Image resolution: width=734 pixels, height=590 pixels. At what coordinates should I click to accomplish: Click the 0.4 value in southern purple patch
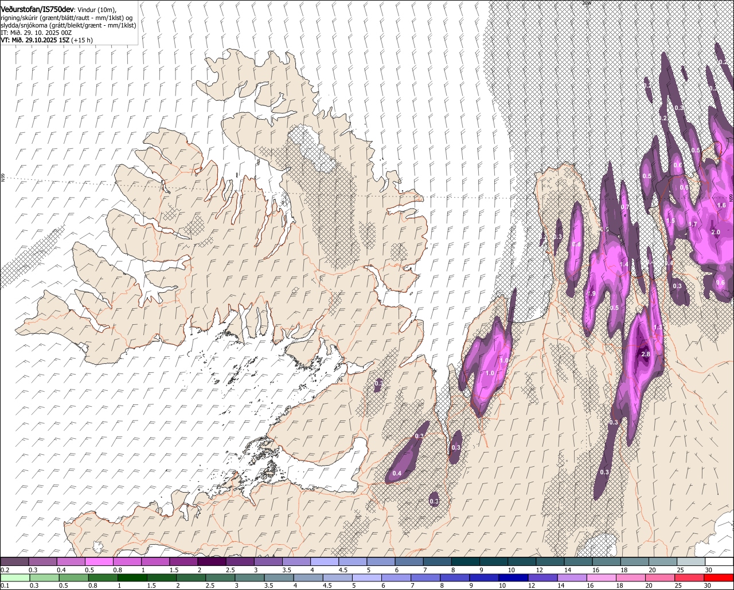[397, 473]
